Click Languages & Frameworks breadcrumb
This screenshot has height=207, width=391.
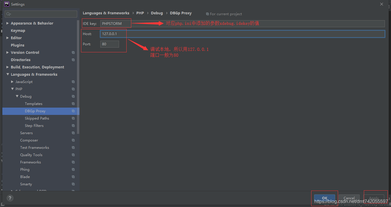coord(106,13)
